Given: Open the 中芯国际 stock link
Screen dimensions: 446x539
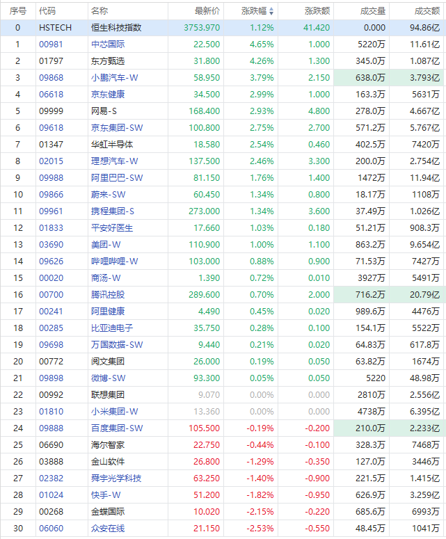Looking at the screenshot, I should (108, 45).
